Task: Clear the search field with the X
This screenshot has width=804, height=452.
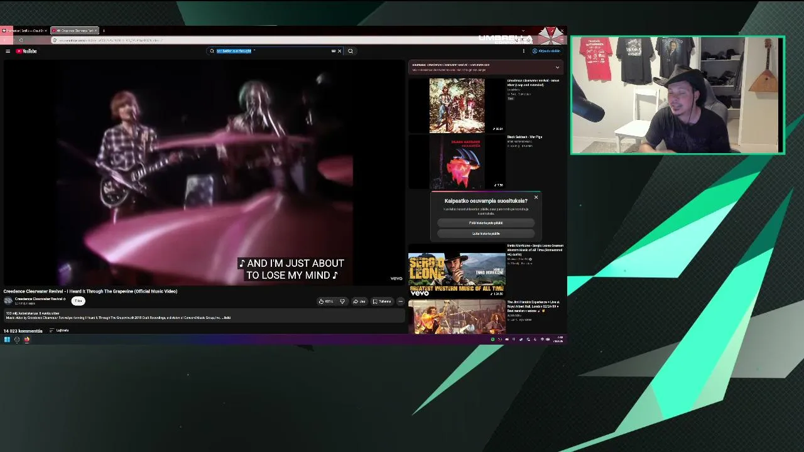Action: tap(340, 51)
